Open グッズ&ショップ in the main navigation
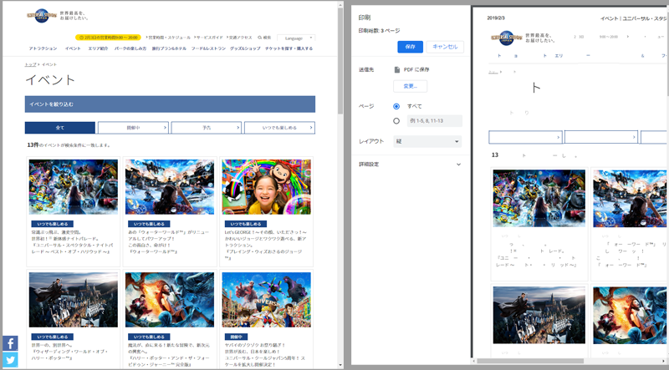This screenshot has width=669, height=370. click(245, 48)
